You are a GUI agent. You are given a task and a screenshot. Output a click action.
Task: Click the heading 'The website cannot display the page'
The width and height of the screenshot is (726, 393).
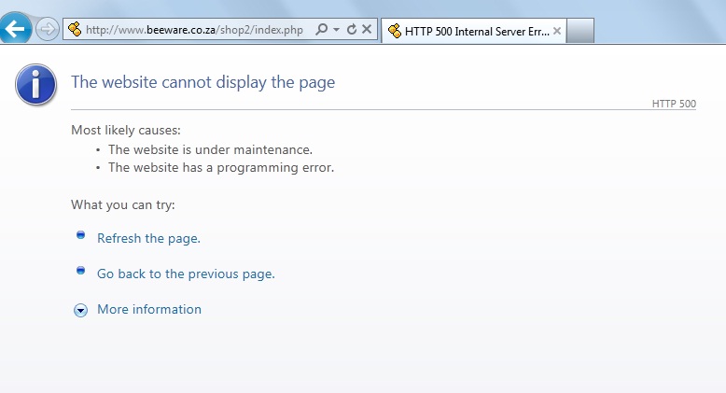tap(202, 82)
